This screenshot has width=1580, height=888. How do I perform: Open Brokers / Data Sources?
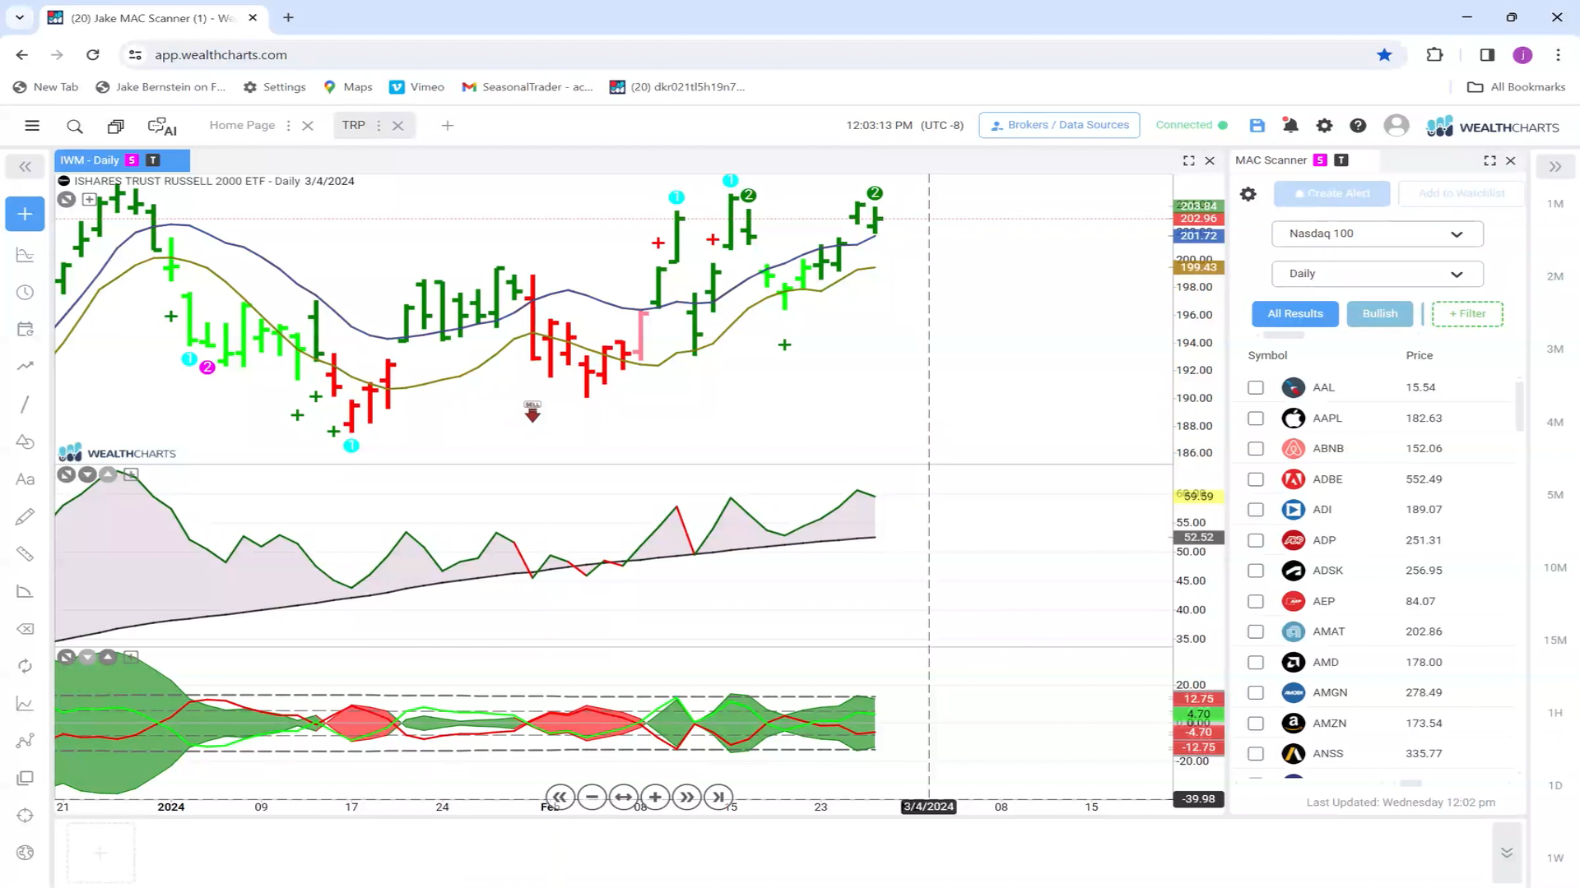pos(1059,125)
